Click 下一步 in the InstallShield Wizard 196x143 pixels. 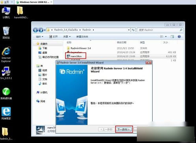(x=124, y=129)
